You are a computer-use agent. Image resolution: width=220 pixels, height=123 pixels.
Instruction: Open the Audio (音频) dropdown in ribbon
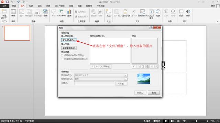188,17
